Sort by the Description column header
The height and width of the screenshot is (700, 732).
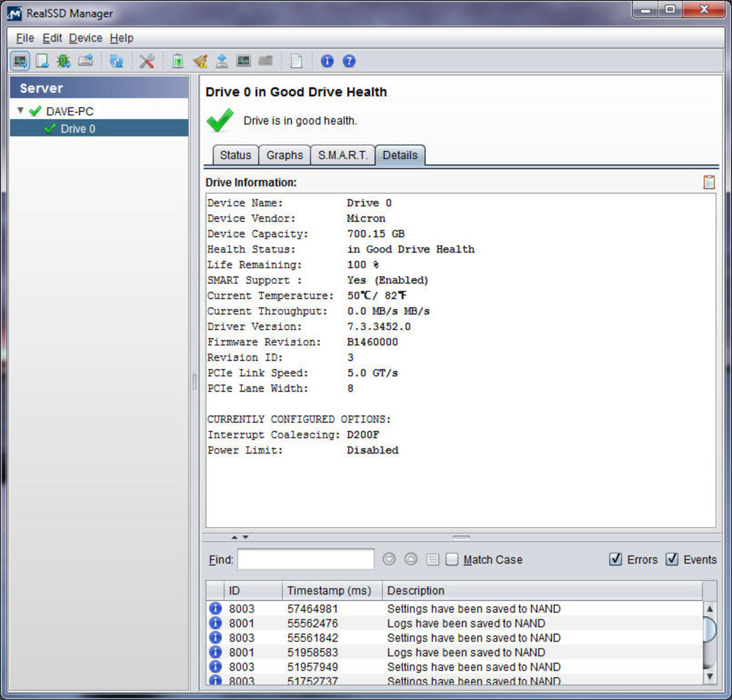coord(542,591)
